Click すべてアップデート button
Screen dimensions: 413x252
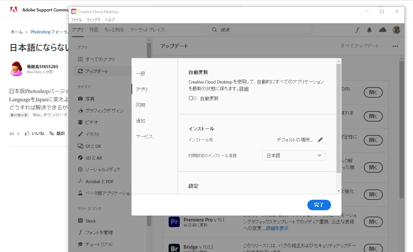[360, 46]
